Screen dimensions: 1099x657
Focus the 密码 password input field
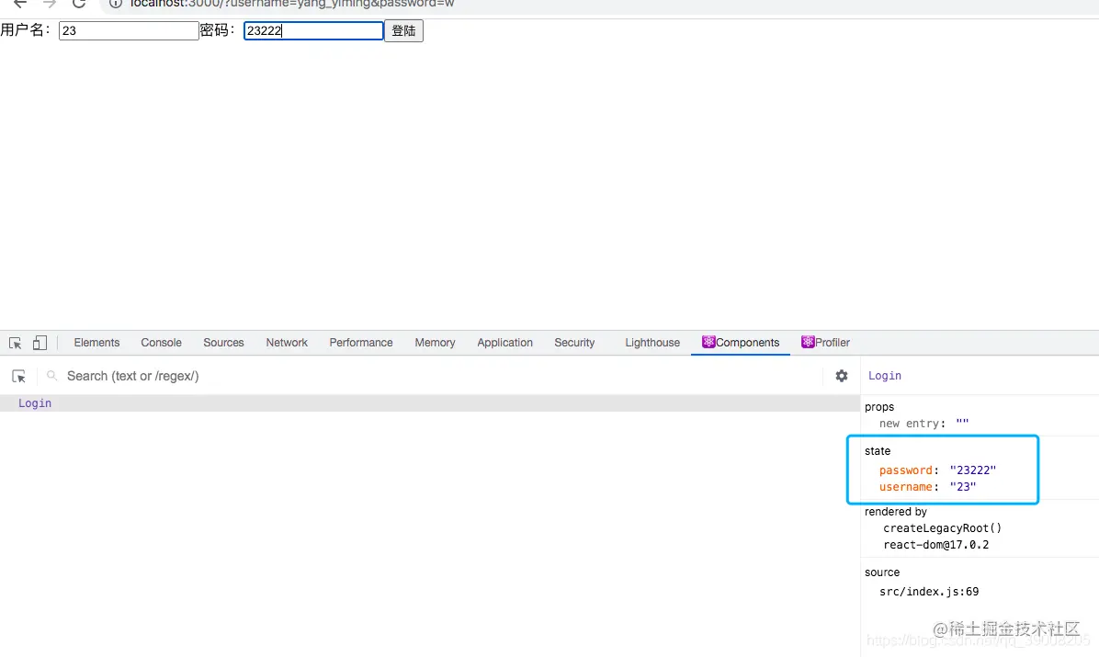point(313,31)
